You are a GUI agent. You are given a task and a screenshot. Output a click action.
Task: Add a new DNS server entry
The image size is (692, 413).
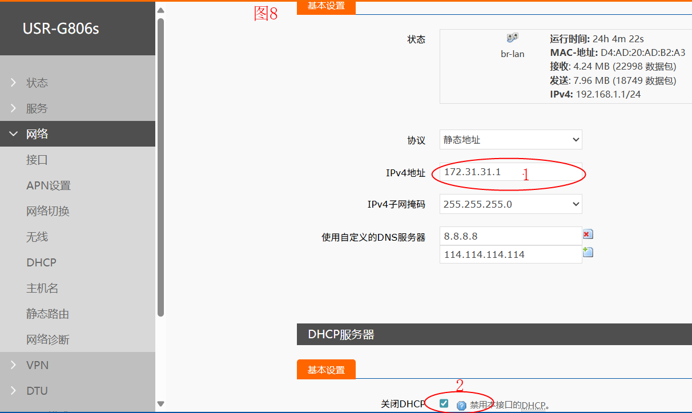(588, 252)
